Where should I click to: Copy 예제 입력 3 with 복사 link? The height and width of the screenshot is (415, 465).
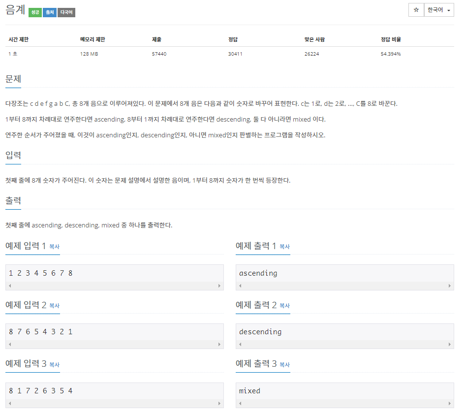click(54, 365)
